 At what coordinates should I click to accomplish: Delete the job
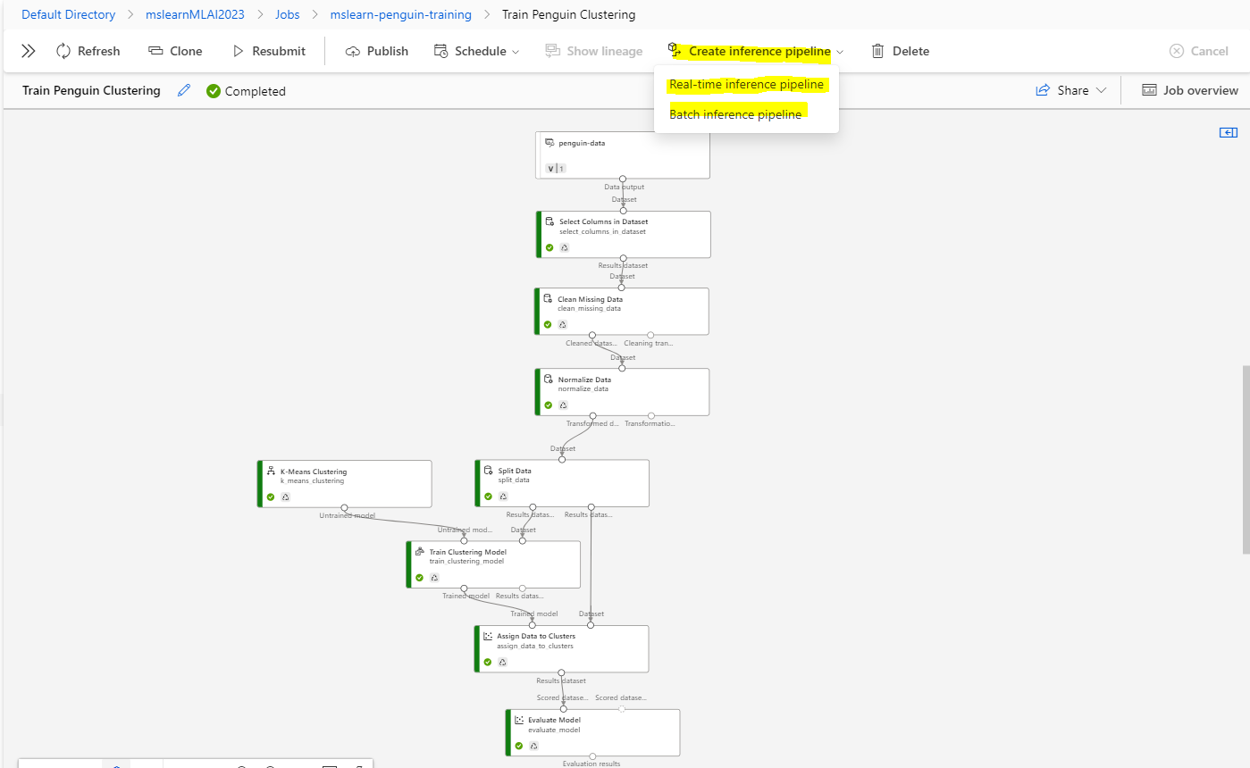901,51
